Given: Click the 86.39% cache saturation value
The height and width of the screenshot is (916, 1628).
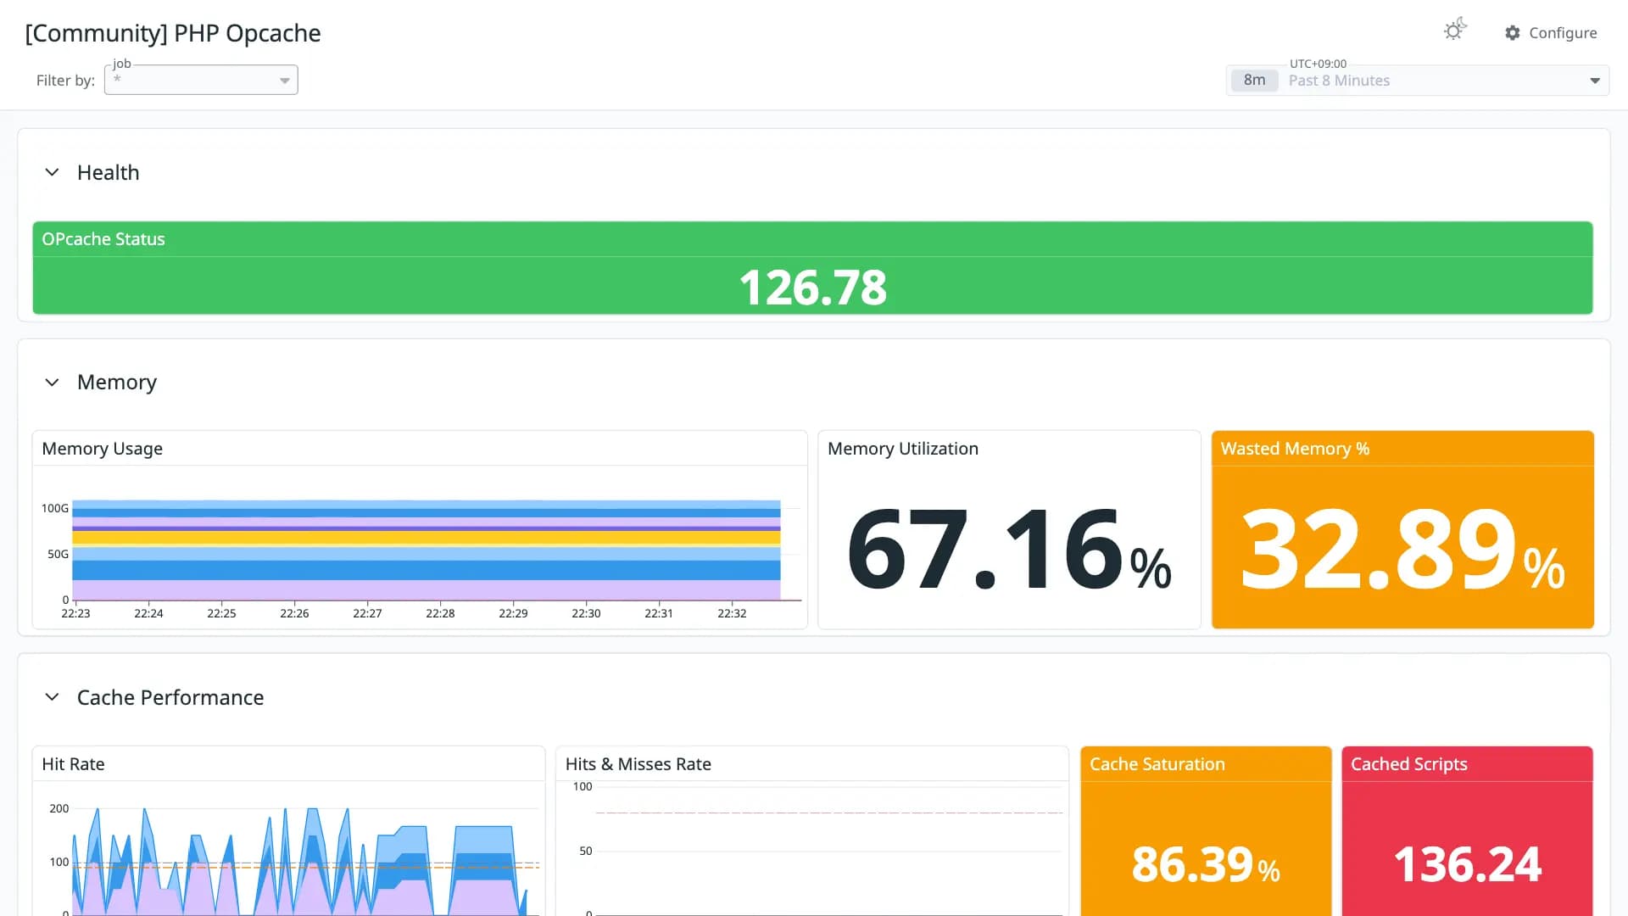Looking at the screenshot, I should pyautogui.click(x=1206, y=864).
